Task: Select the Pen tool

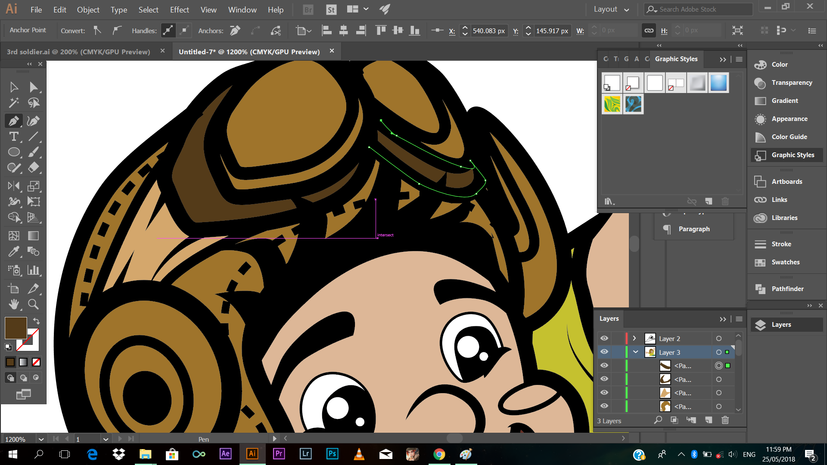Action: 14,121
